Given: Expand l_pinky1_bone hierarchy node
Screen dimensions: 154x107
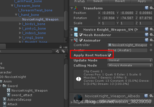Looking at the screenshot, I should pyautogui.click(x=20, y=28).
